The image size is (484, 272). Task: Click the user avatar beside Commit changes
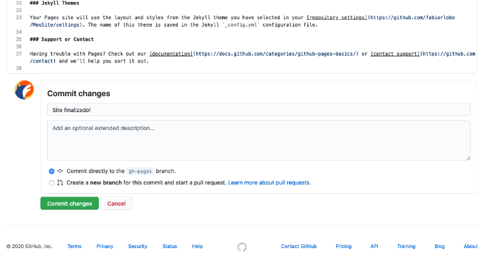click(24, 90)
